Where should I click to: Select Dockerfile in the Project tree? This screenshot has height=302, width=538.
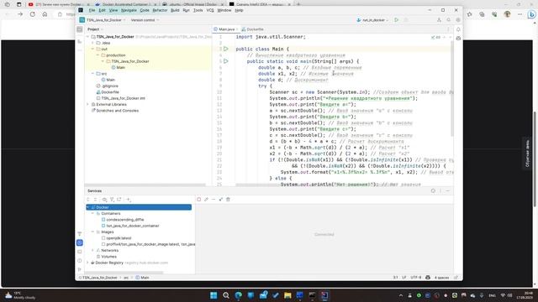pos(108,92)
